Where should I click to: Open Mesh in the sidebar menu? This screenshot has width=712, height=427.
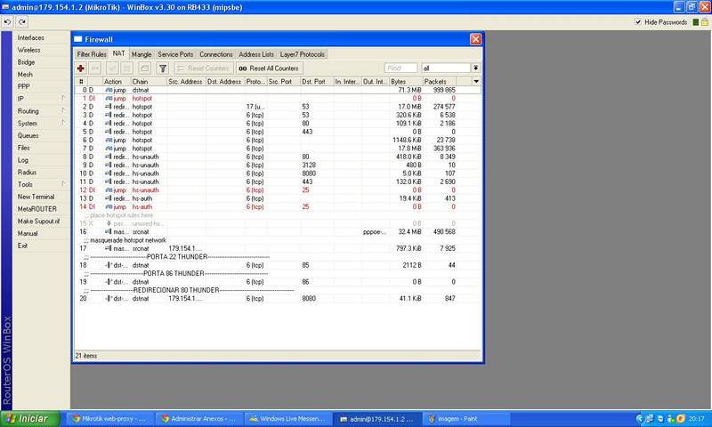coord(25,75)
